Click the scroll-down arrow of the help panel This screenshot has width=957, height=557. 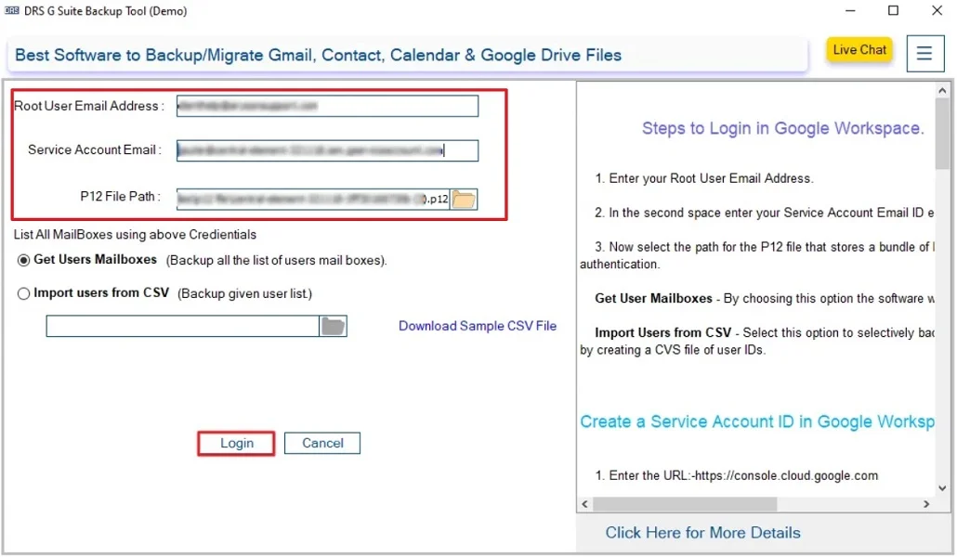point(941,486)
